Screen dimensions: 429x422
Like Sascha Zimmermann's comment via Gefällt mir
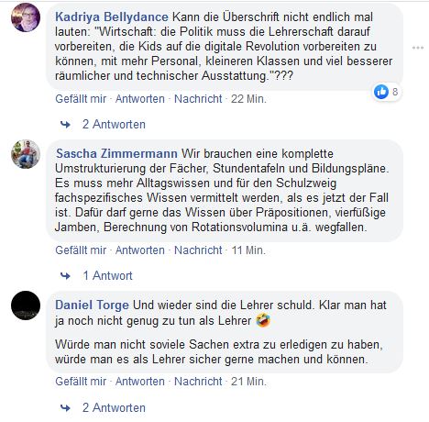(81, 250)
